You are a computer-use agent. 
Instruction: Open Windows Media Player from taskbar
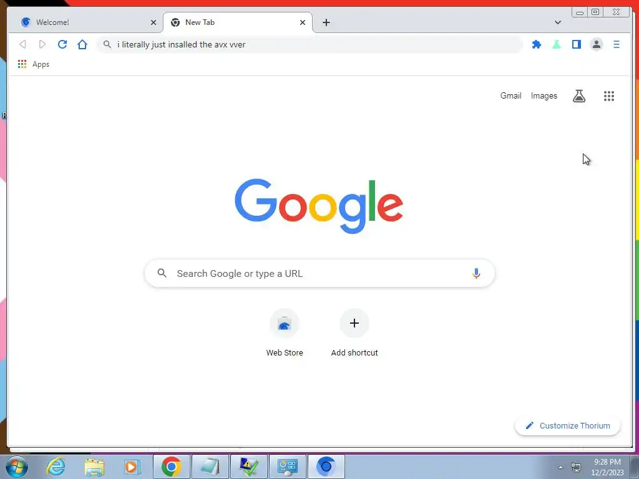pyautogui.click(x=132, y=467)
